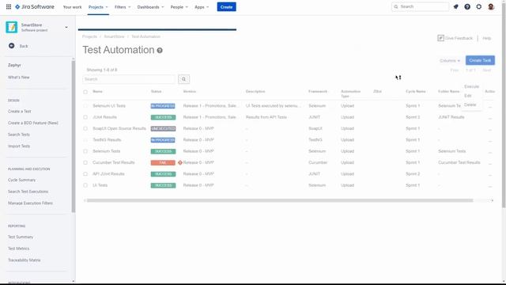Click the magnifier search button near table
Screen dimensions: 506x285
click(183, 79)
